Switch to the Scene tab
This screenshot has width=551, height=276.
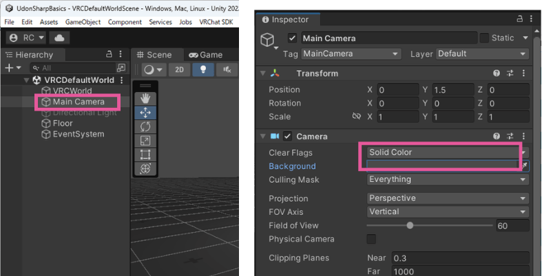pyautogui.click(x=154, y=55)
